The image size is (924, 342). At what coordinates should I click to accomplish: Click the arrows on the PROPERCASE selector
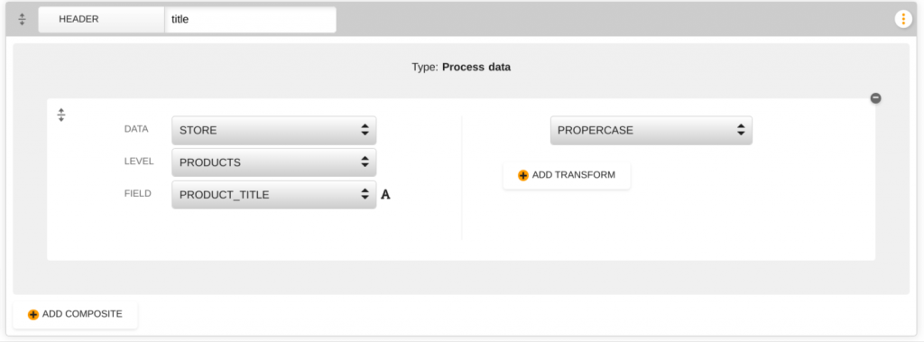[x=741, y=130]
